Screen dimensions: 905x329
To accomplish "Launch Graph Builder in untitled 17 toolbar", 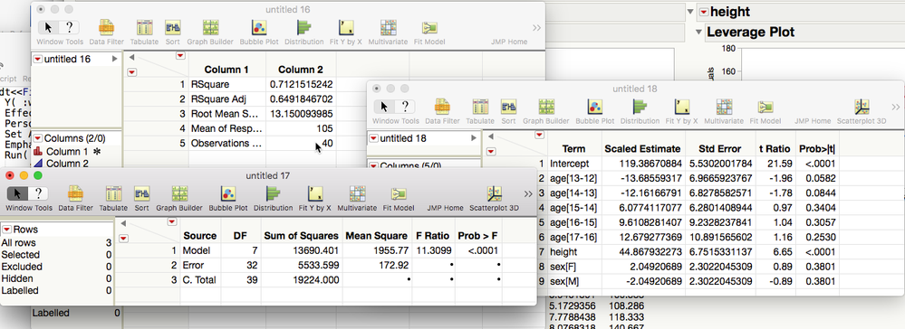I will pyautogui.click(x=179, y=193).
